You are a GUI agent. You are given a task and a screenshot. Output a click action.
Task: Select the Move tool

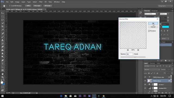[2, 13]
